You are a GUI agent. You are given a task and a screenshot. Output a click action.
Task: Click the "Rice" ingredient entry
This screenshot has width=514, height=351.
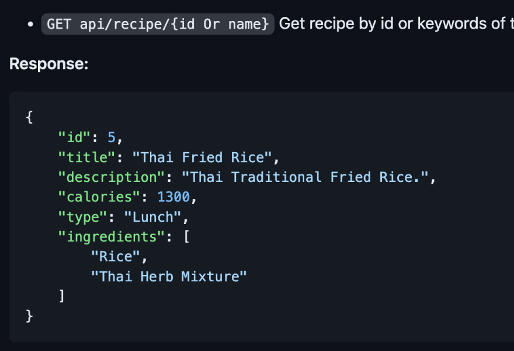pyautogui.click(x=115, y=257)
